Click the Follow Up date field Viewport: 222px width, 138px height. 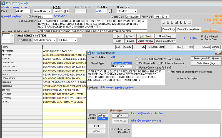point(161,17)
